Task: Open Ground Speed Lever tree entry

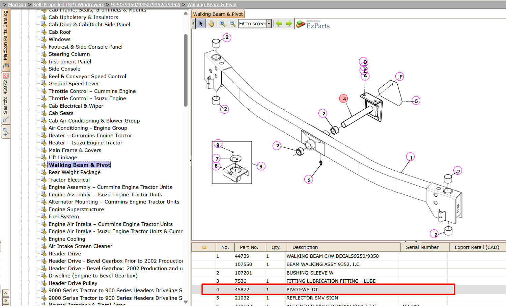Action: [x=74, y=84]
